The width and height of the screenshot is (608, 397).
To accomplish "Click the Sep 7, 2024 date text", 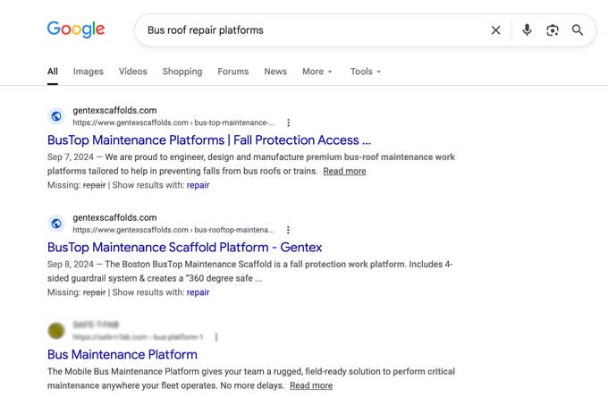I will [x=71, y=157].
